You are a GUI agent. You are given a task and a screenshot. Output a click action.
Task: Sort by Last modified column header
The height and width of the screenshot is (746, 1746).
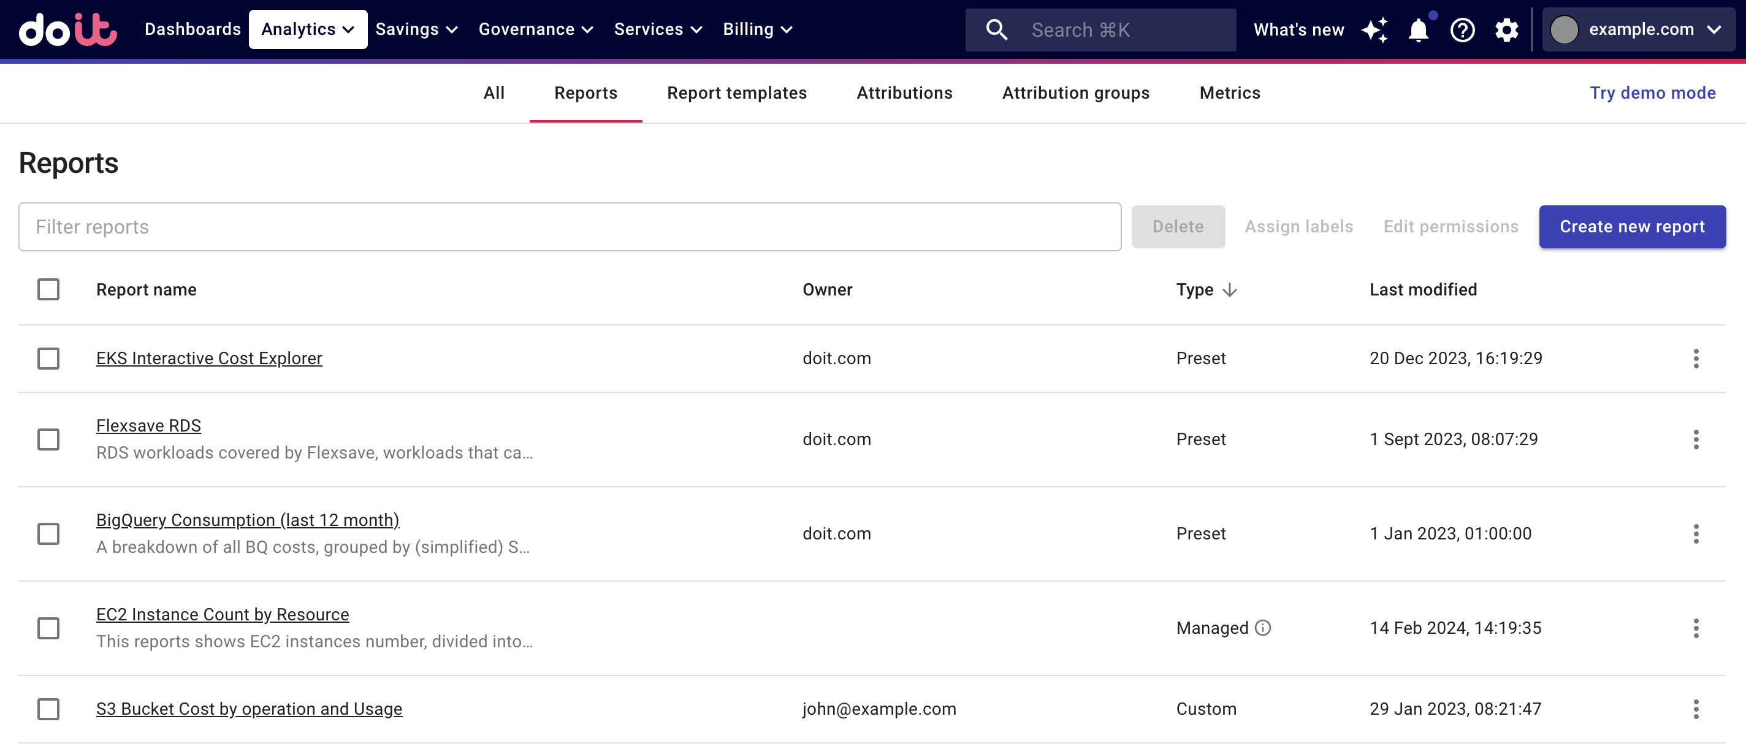point(1423,289)
